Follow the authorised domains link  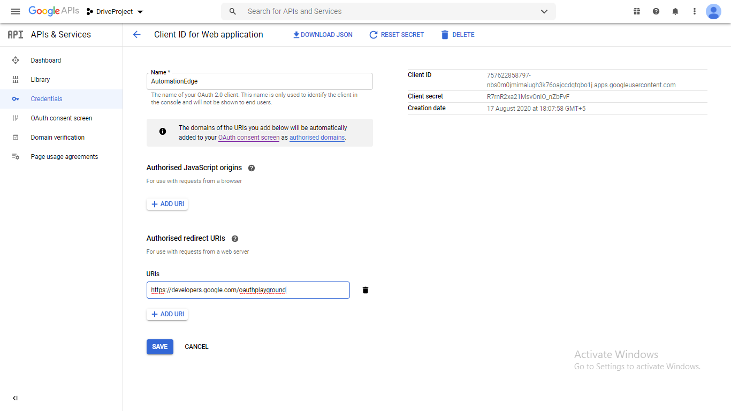coord(317,138)
